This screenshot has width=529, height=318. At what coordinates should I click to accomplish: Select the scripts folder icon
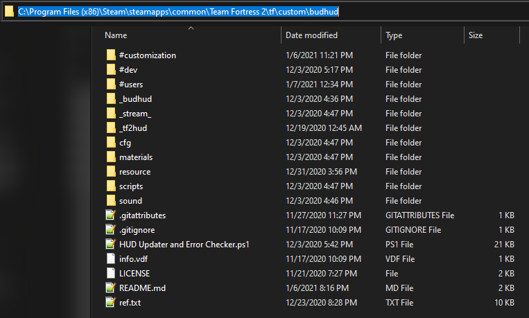coord(111,186)
